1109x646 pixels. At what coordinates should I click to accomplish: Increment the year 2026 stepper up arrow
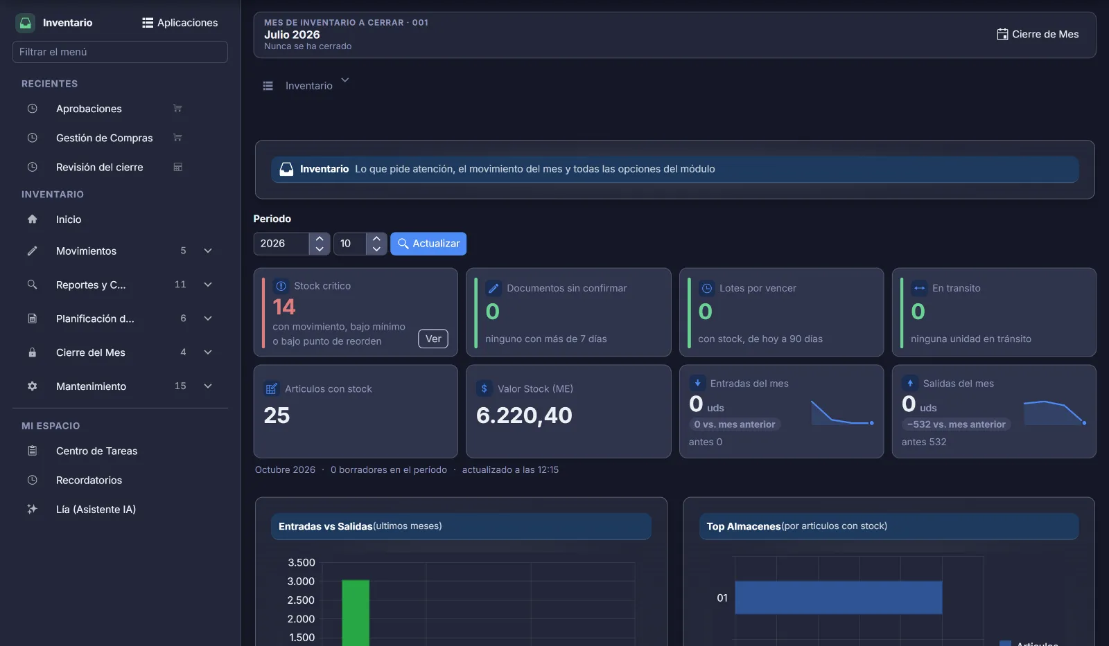pos(320,238)
